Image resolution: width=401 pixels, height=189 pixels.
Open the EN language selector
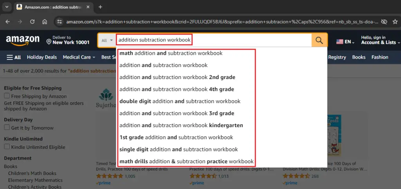(x=345, y=41)
